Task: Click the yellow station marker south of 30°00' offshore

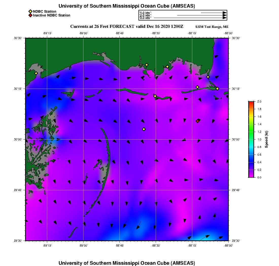Action: [x=144, y=129]
